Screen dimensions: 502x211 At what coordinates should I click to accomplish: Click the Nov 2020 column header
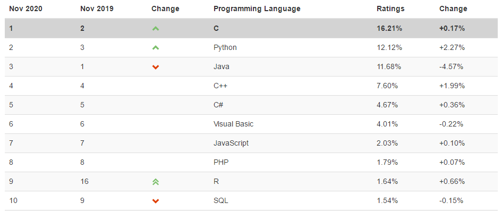point(25,9)
